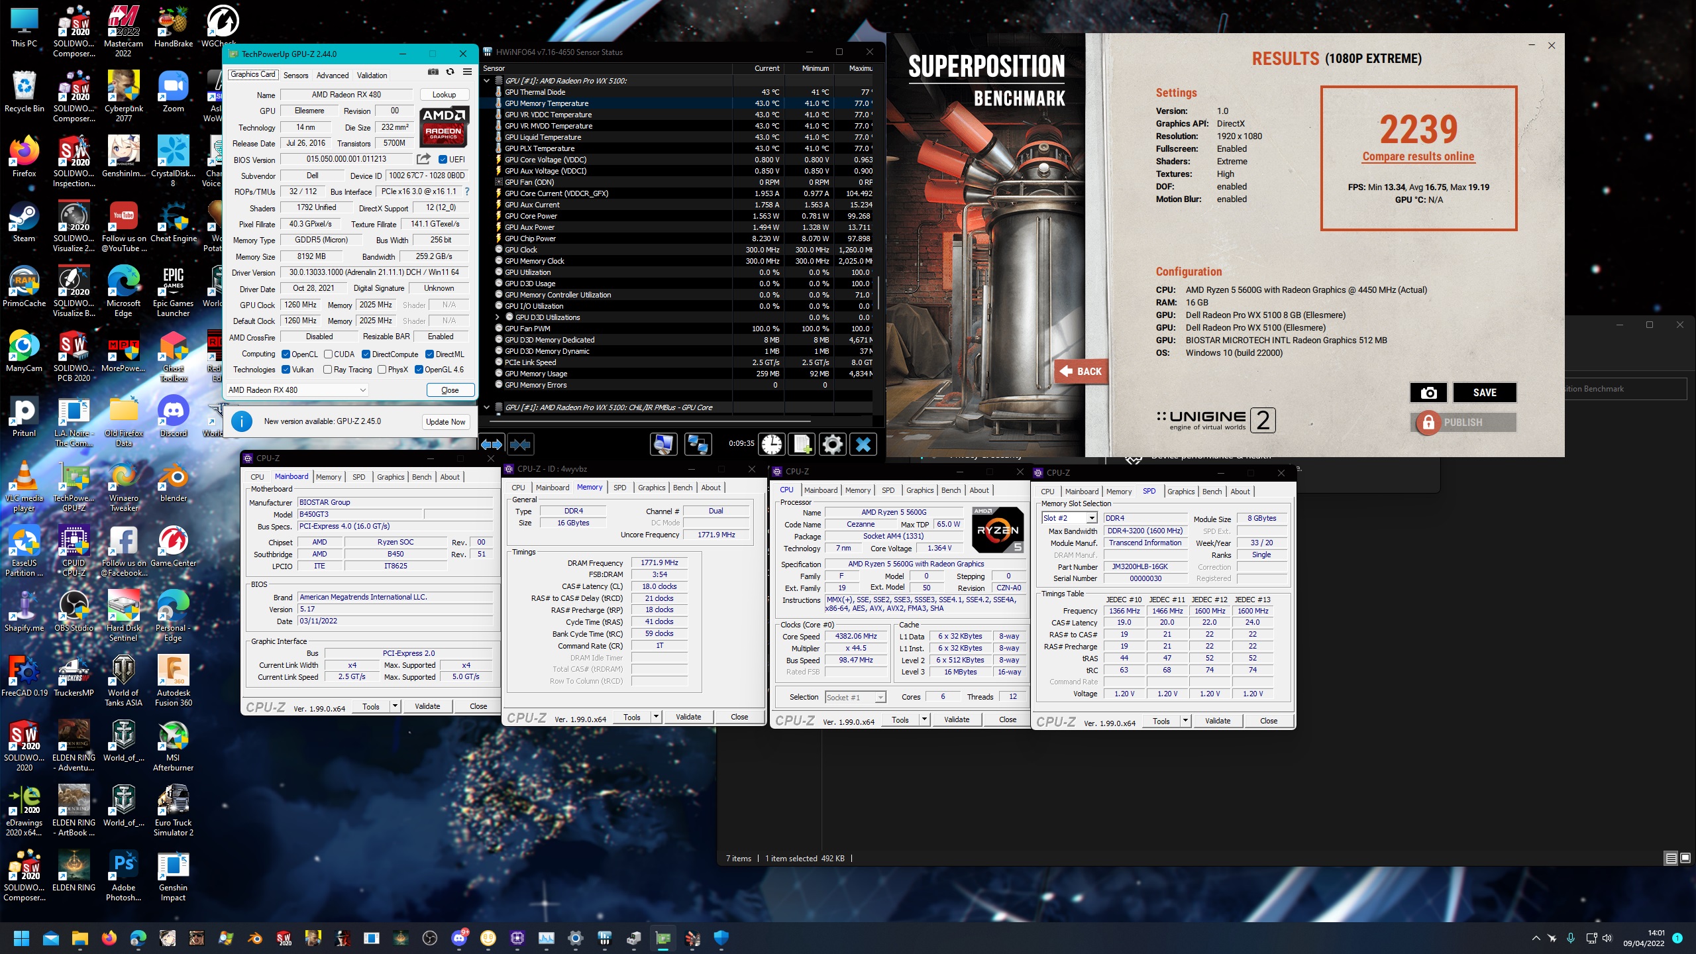
Task: Take a GPU-Z screenshot with camera icon
Action: [x=433, y=72]
